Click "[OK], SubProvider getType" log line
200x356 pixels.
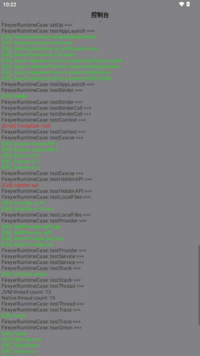(x=31, y=226)
